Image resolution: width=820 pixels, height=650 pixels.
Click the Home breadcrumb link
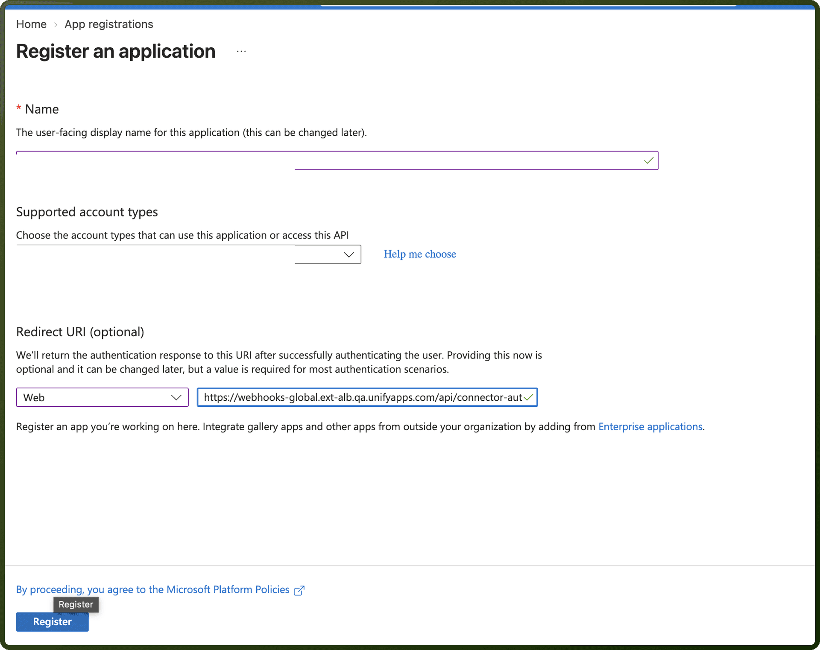[x=31, y=24]
